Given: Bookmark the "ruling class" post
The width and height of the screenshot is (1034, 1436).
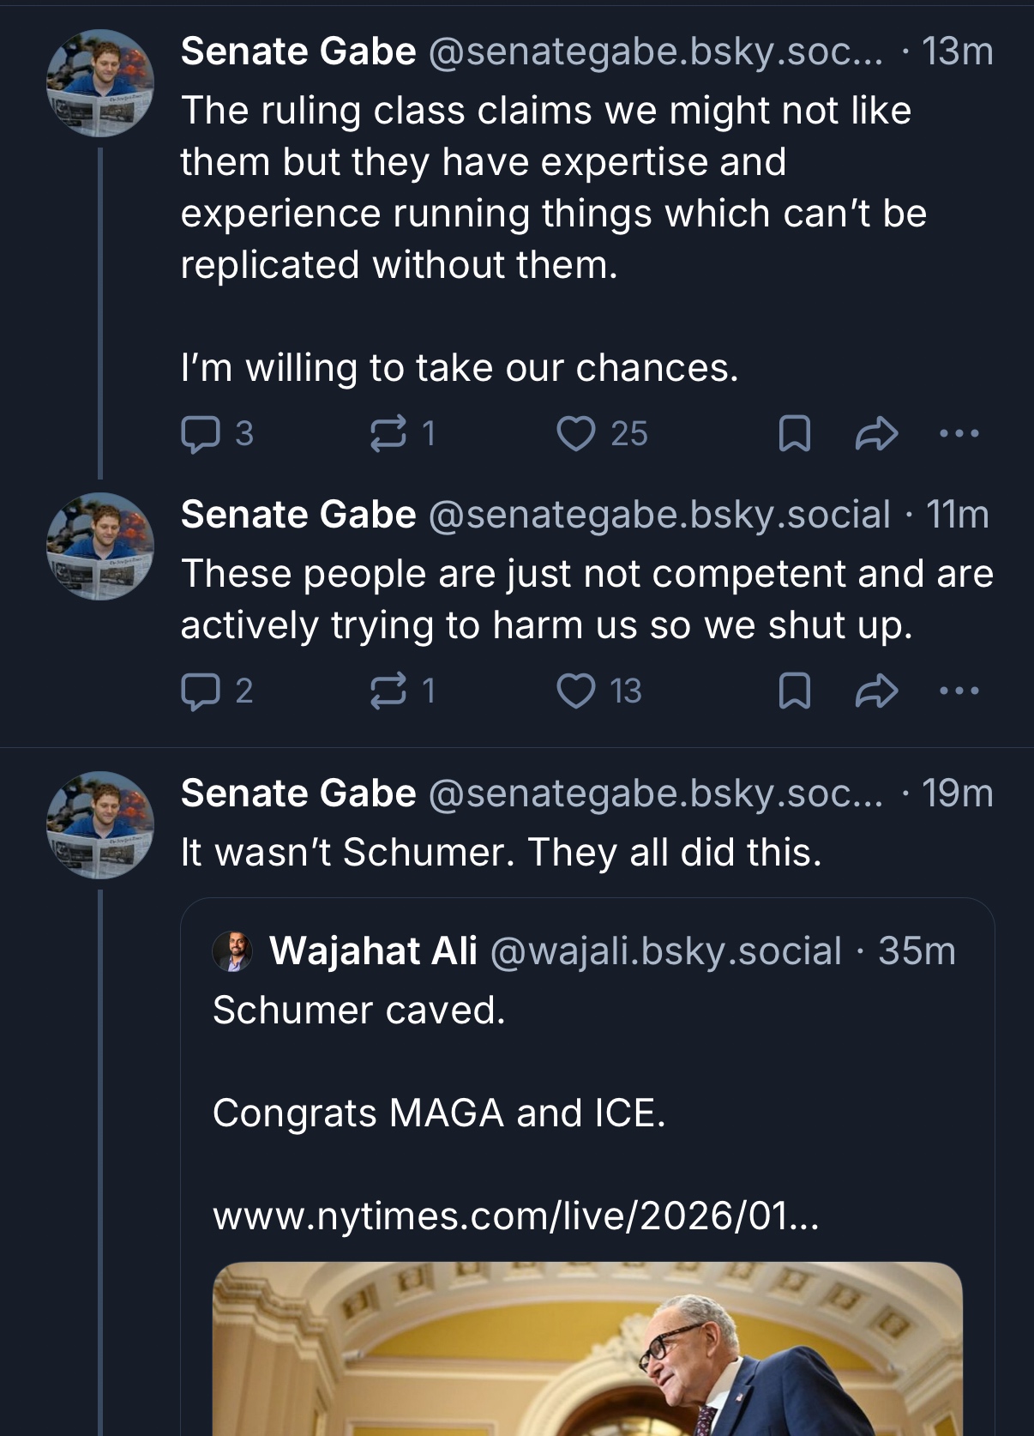Looking at the screenshot, I should coord(794,433).
